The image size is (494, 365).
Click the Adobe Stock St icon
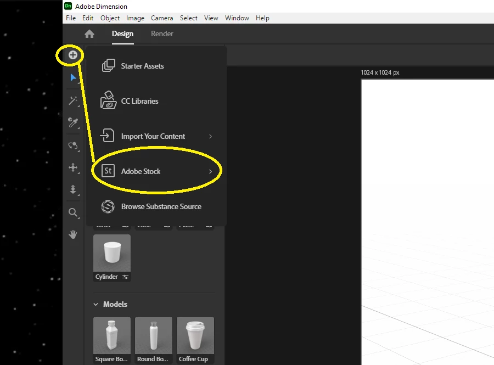[108, 171]
